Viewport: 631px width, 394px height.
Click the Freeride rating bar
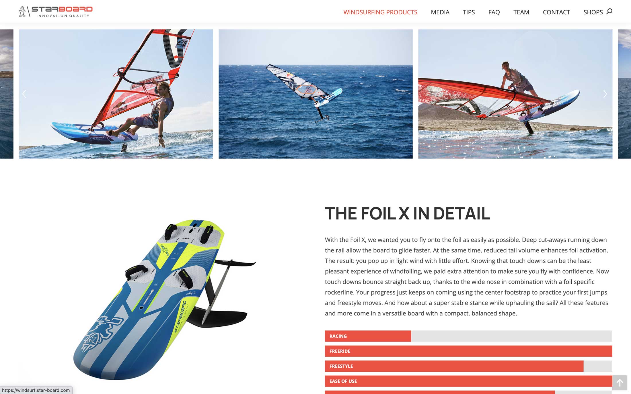pos(468,351)
